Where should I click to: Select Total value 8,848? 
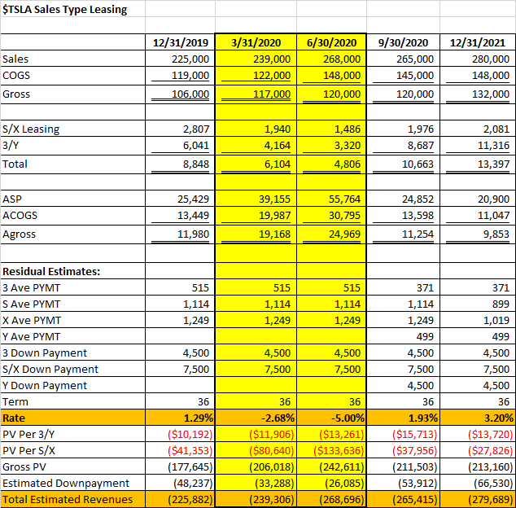[196, 164]
